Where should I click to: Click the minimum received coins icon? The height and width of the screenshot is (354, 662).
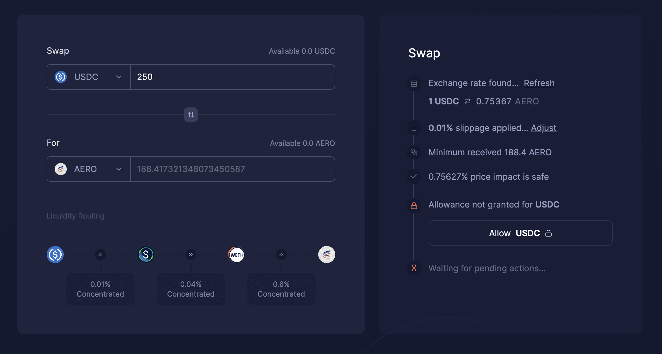[414, 152]
